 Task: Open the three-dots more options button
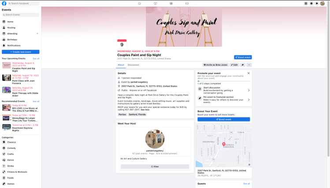pyautogui.click(x=249, y=65)
